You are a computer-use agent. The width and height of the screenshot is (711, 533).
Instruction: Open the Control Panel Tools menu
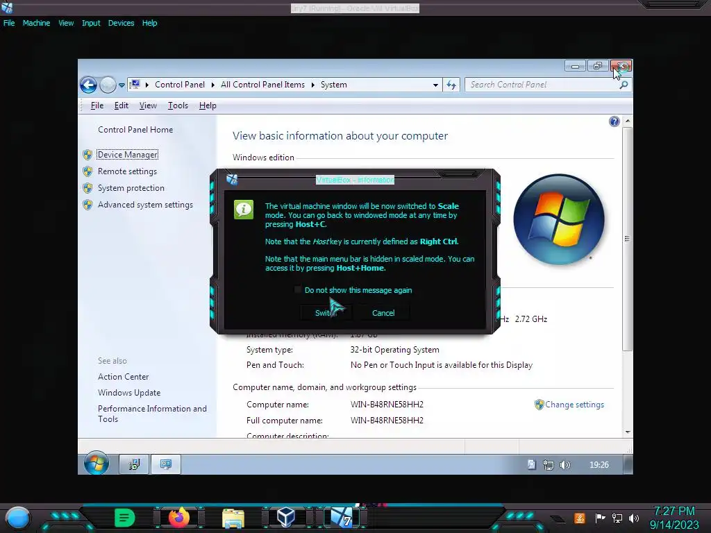pyautogui.click(x=178, y=105)
